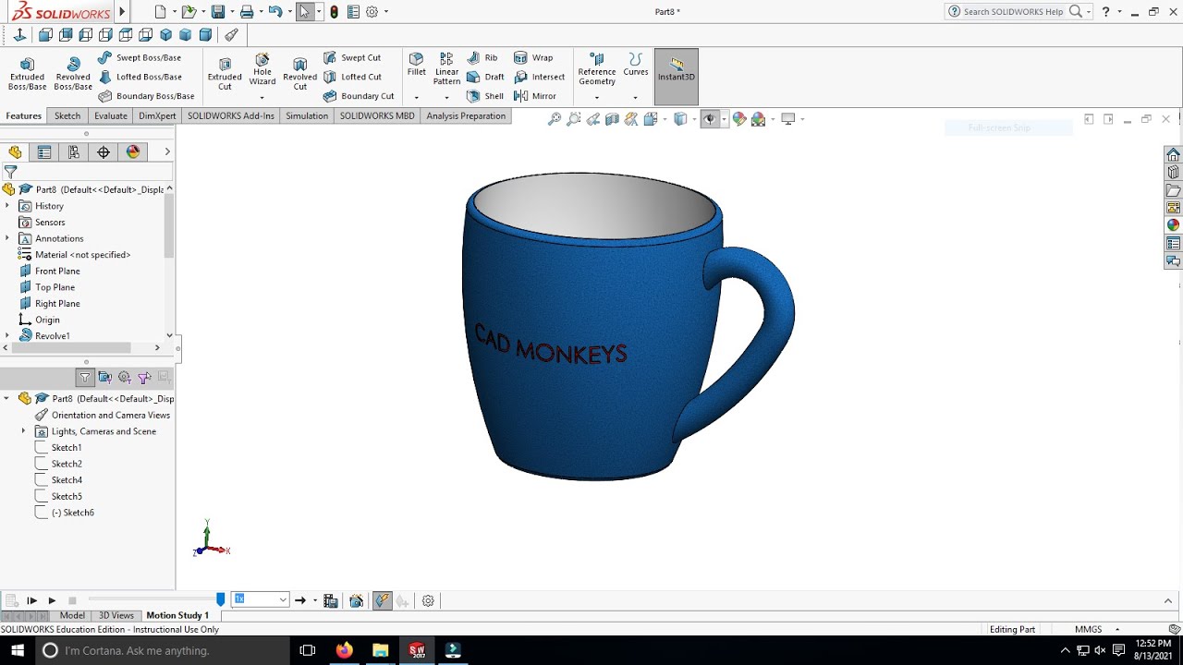1183x665 pixels.
Task: Click the motion study playback slider handle
Action: (220, 599)
